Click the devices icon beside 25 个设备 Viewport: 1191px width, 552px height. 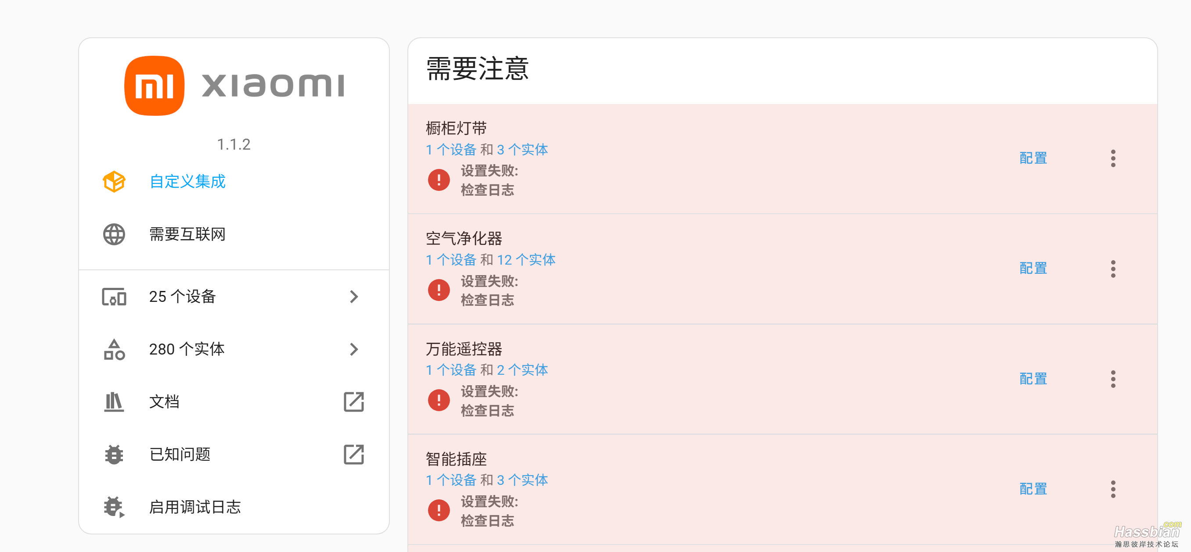[x=113, y=297]
